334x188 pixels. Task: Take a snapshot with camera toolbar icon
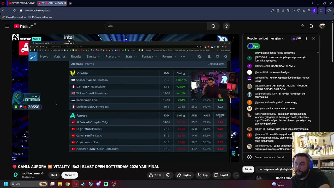point(283,10)
